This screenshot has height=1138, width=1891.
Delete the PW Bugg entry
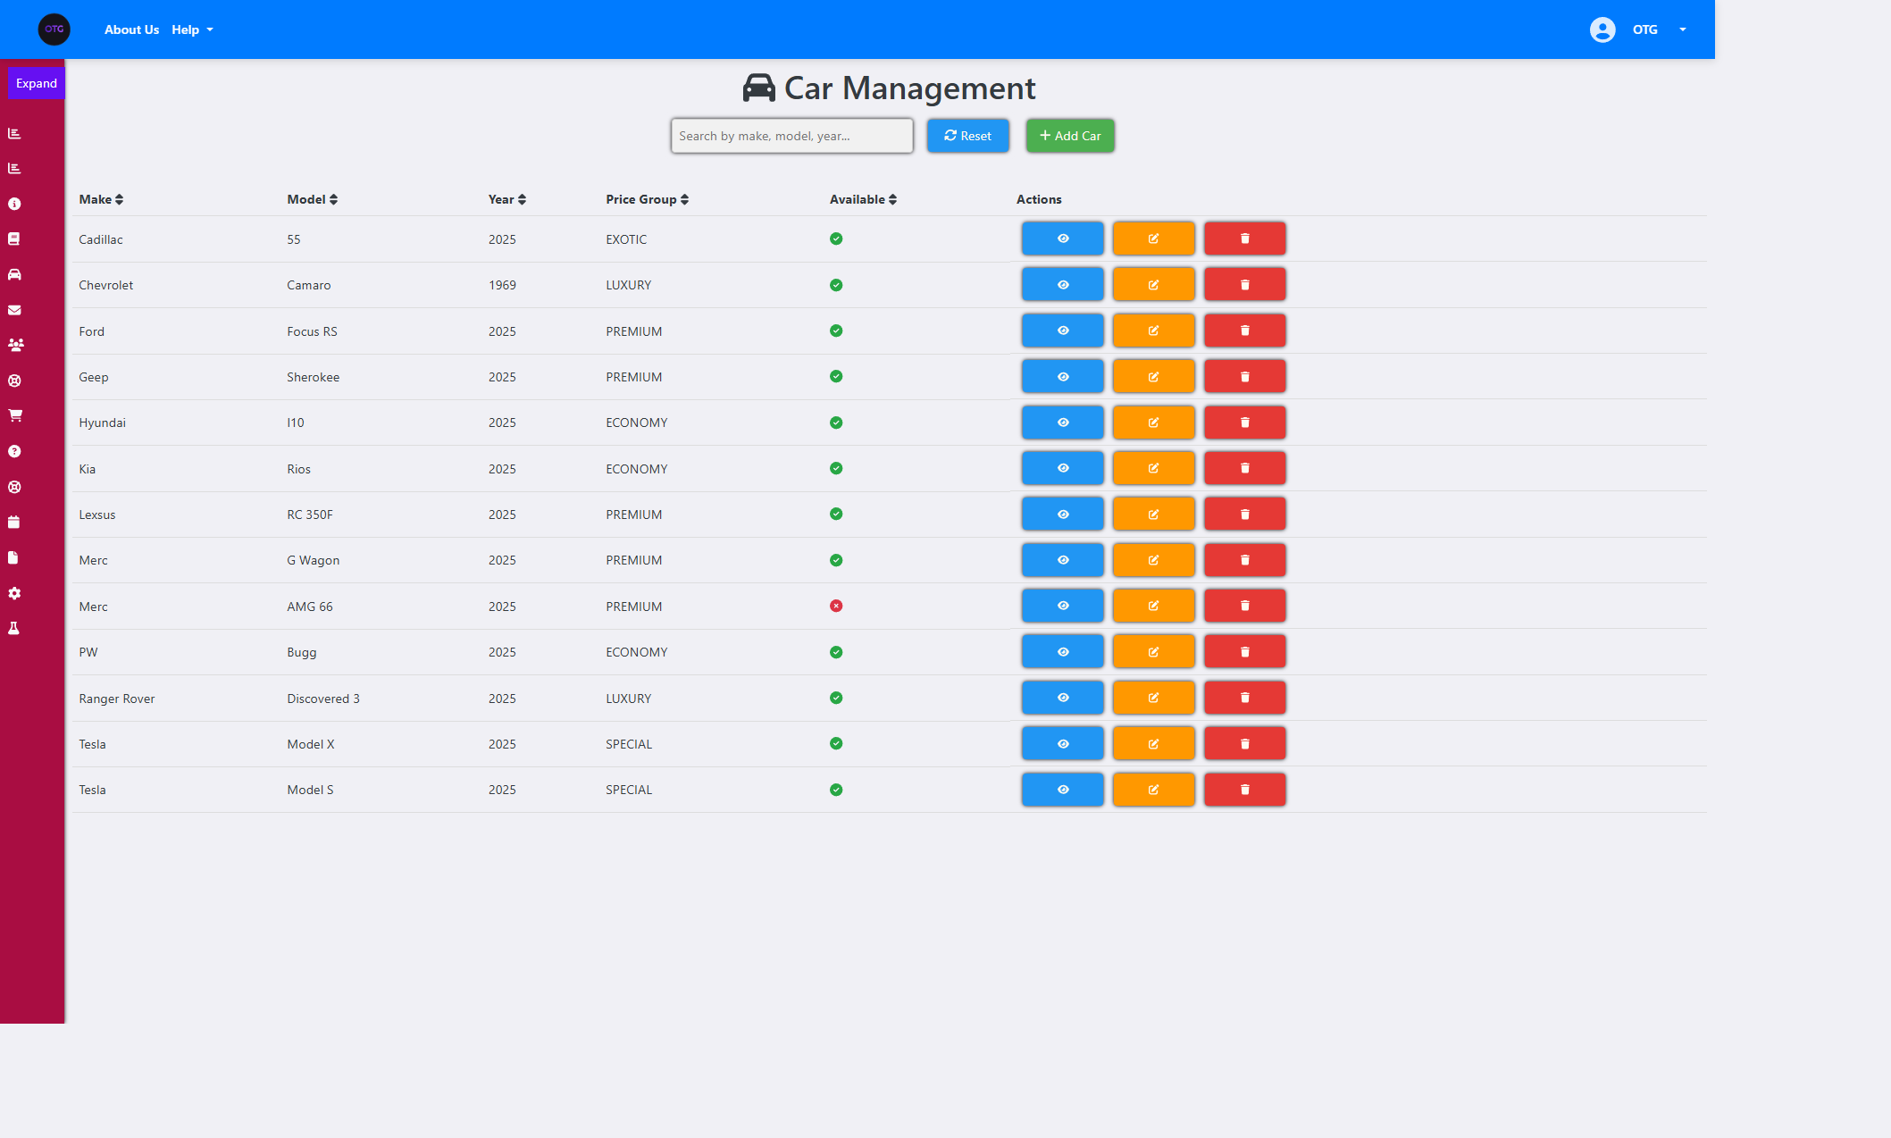pyautogui.click(x=1244, y=652)
